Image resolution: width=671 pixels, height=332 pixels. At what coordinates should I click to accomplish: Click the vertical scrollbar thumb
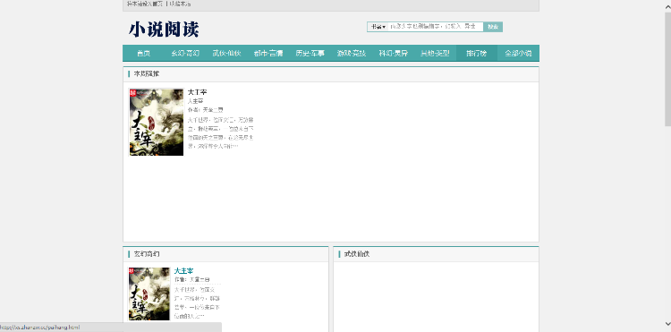tap(667, 69)
